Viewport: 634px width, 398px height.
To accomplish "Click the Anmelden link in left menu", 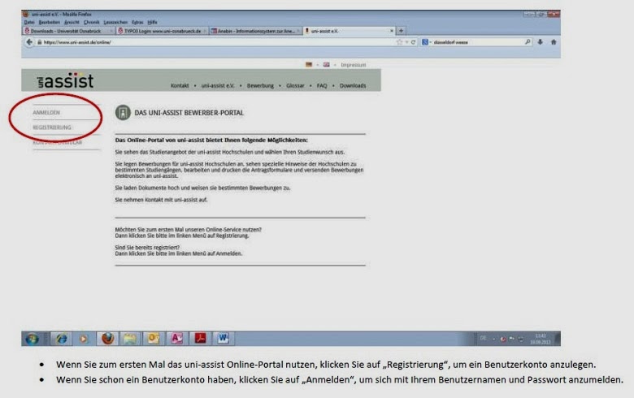I will 46,112.
